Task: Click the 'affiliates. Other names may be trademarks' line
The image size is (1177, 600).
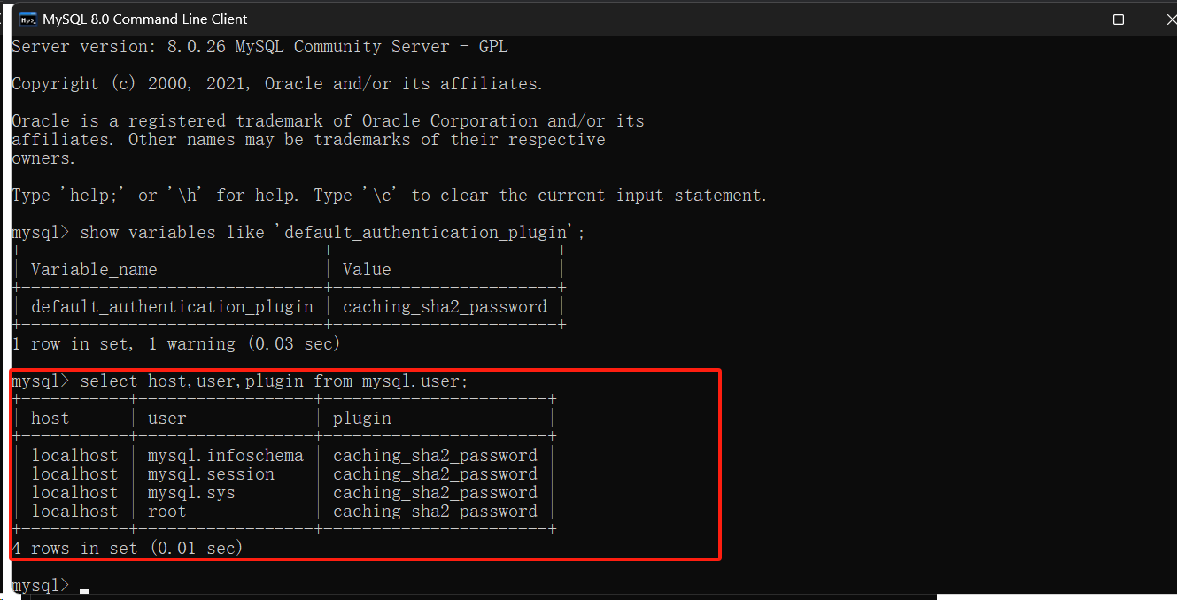Action: click(x=308, y=140)
